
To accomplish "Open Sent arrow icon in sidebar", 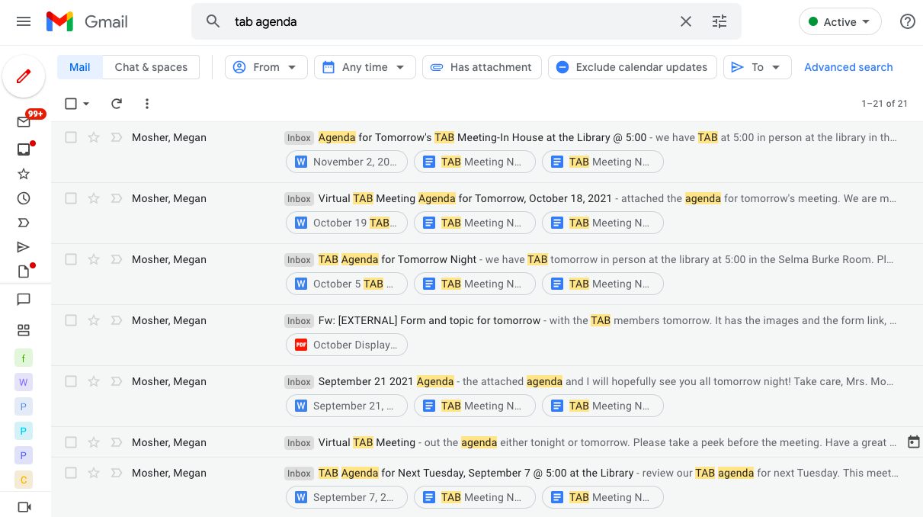I will click(x=24, y=247).
